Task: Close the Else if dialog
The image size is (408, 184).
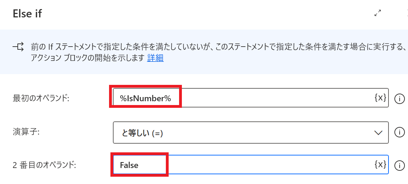Action: pos(406,13)
